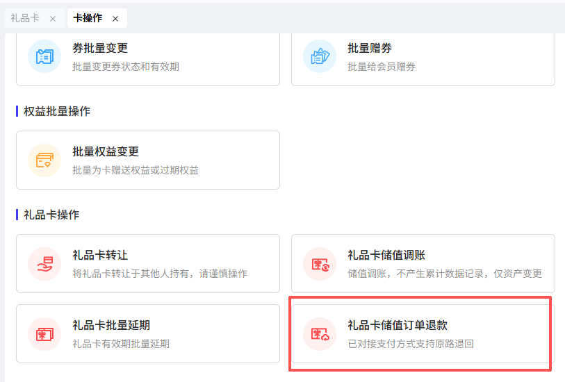The image size is (565, 382).
Task: Select the 卡操作 tab
Action: pyautogui.click(x=88, y=18)
